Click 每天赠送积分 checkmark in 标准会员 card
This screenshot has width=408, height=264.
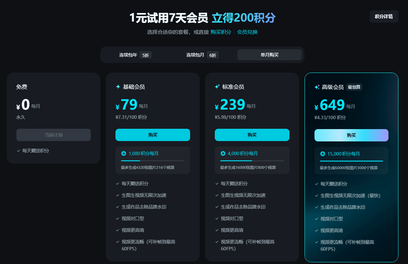[217, 184]
